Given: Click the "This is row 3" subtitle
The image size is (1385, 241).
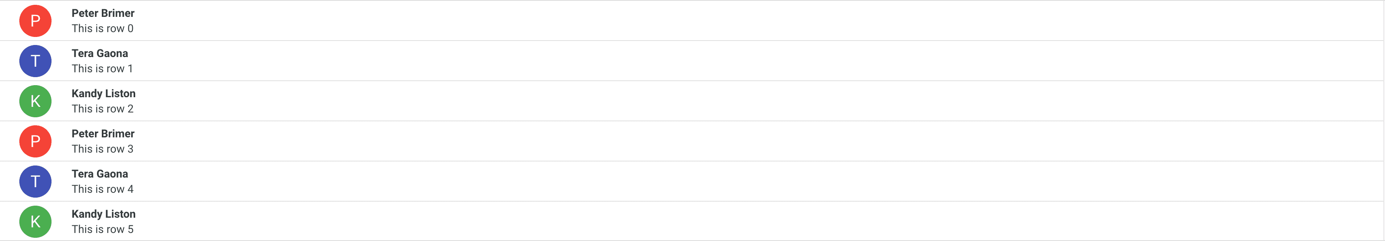Looking at the screenshot, I should pos(102,149).
